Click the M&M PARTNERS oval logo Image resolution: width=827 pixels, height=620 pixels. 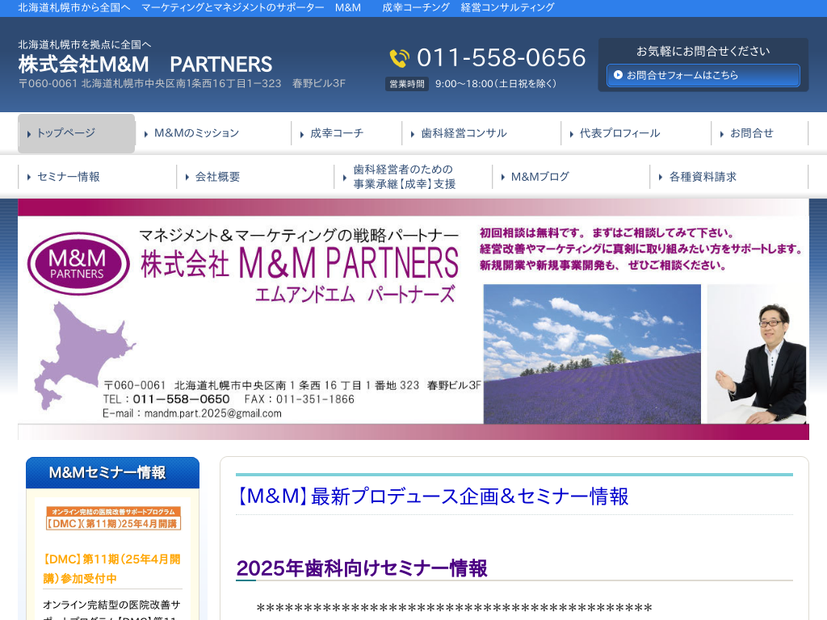[x=78, y=264]
